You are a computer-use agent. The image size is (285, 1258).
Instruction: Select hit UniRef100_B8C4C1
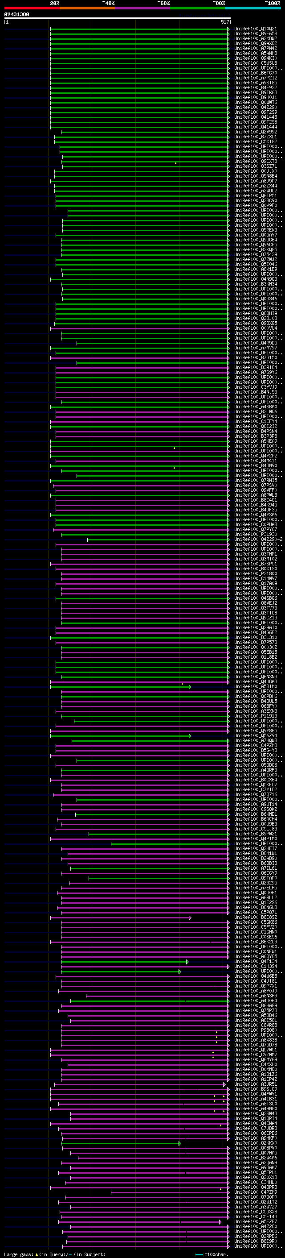coord(255,500)
